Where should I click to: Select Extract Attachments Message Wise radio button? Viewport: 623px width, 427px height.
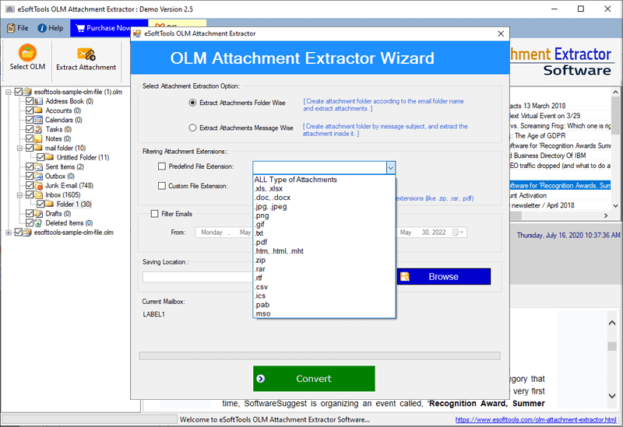tap(192, 128)
